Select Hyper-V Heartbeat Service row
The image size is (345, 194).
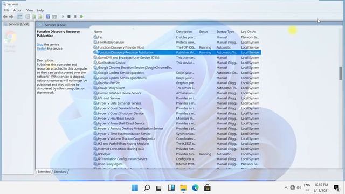(177, 119)
